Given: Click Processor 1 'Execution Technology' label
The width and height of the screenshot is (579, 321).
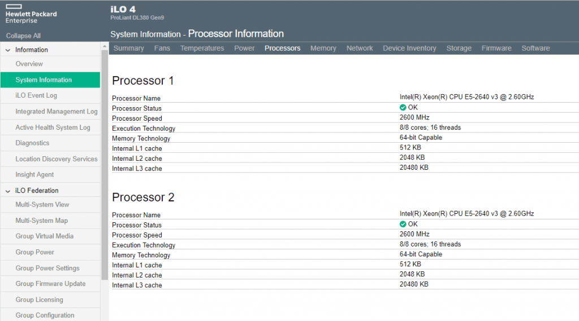Looking at the screenshot, I should 144,129.
